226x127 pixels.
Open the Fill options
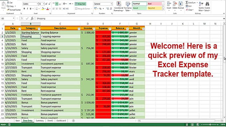(x=188, y=6)
